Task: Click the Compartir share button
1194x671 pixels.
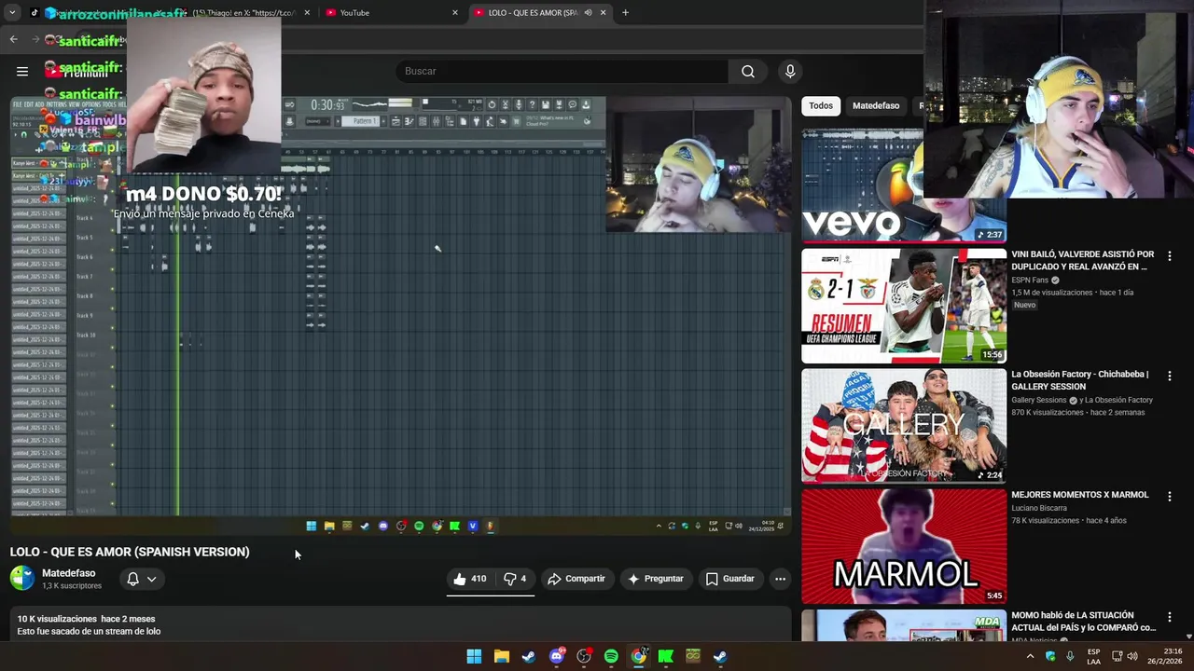Action: [x=576, y=579]
